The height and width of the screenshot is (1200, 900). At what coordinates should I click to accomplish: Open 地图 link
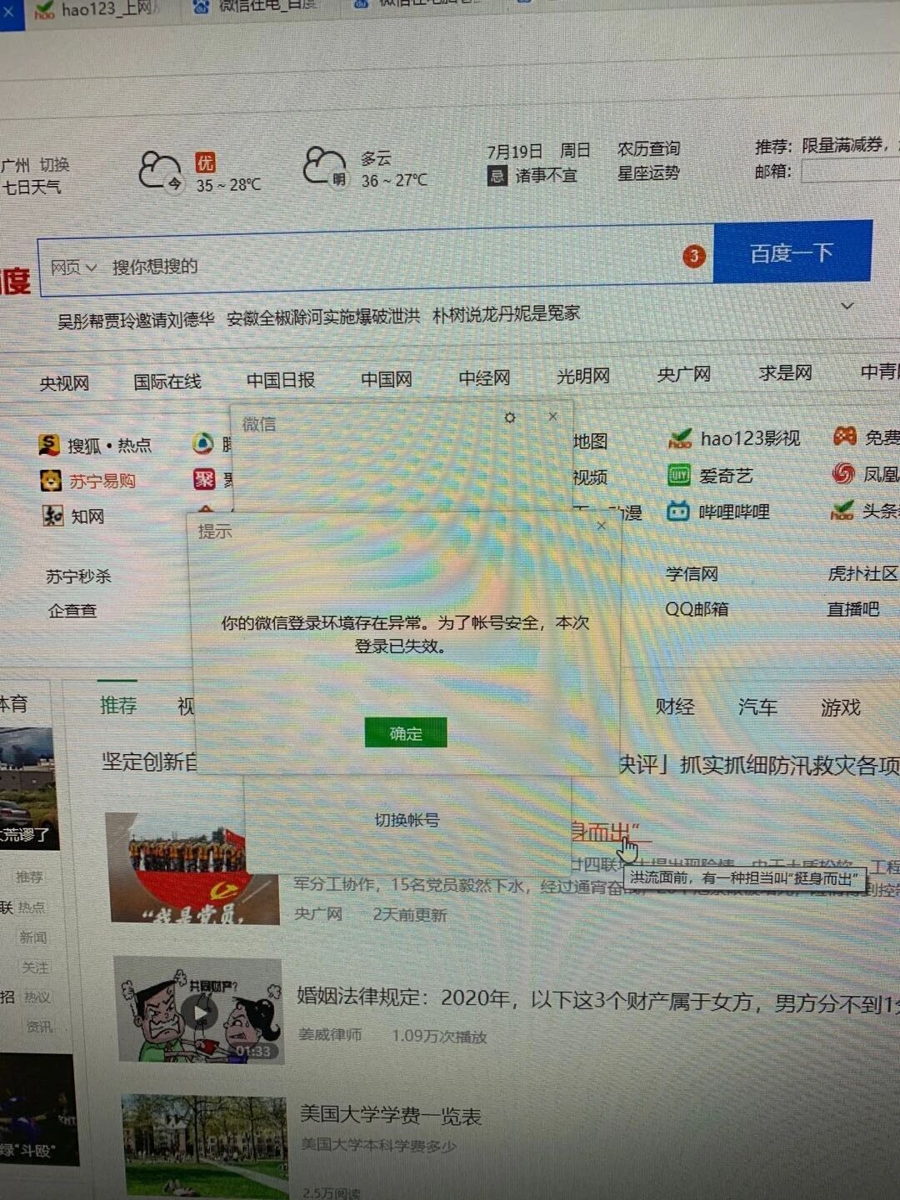click(590, 442)
